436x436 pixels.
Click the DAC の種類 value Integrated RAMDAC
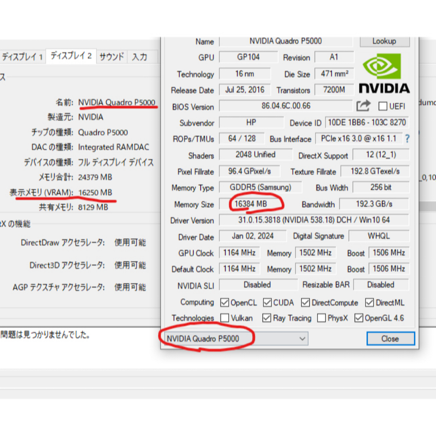tap(113, 147)
